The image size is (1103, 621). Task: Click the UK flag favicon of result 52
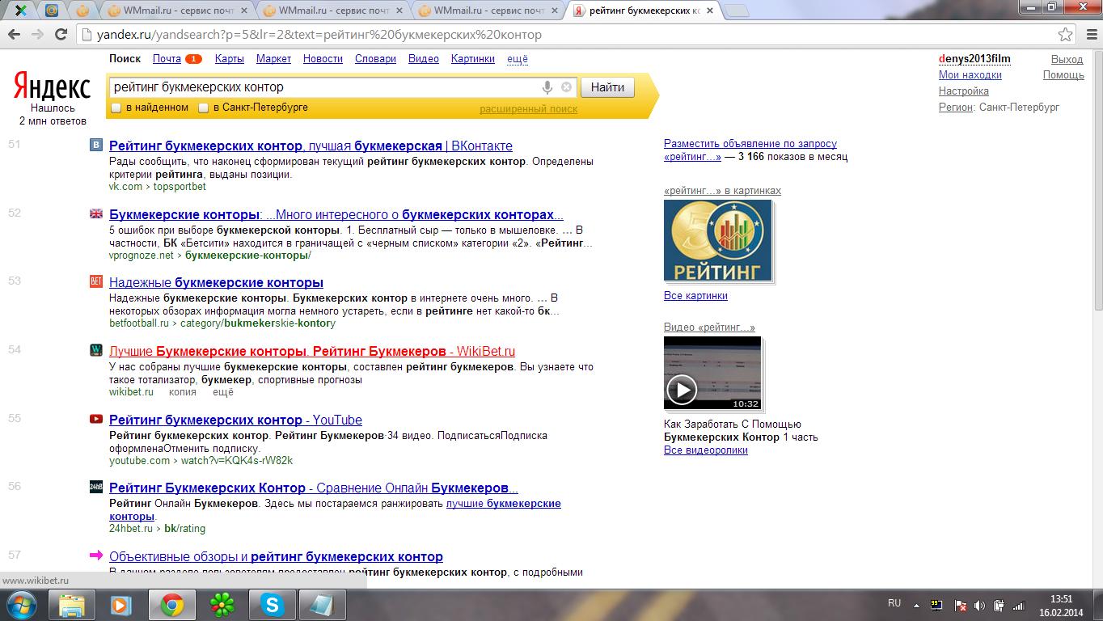coord(96,213)
